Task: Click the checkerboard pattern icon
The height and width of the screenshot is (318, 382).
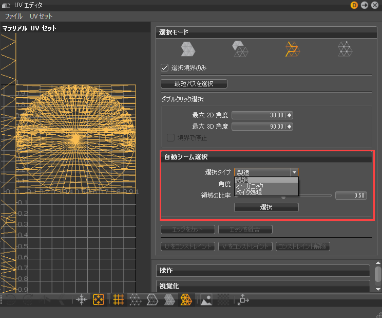Action: (223, 299)
